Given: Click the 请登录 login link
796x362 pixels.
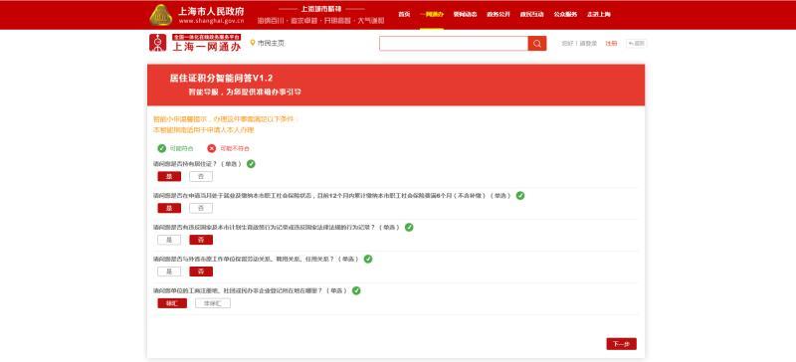Looking at the screenshot, I should coord(588,43).
